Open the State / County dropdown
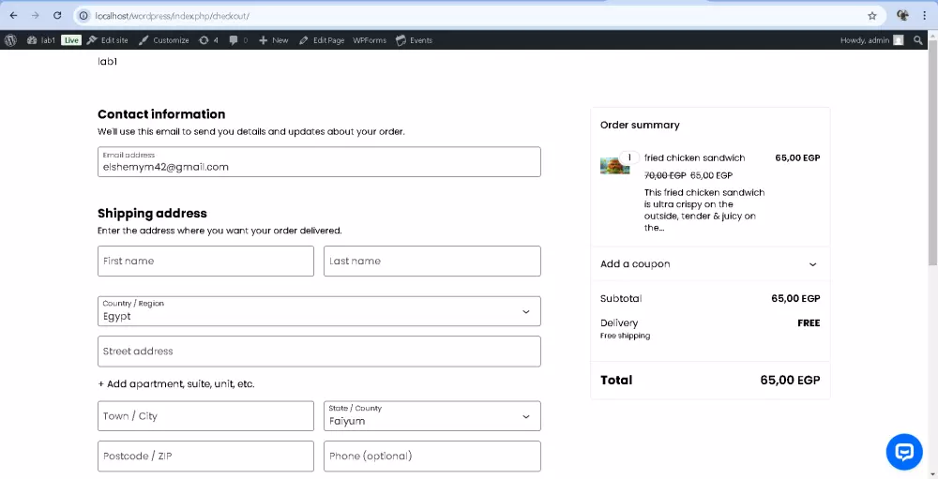This screenshot has height=479, width=938. click(x=431, y=416)
